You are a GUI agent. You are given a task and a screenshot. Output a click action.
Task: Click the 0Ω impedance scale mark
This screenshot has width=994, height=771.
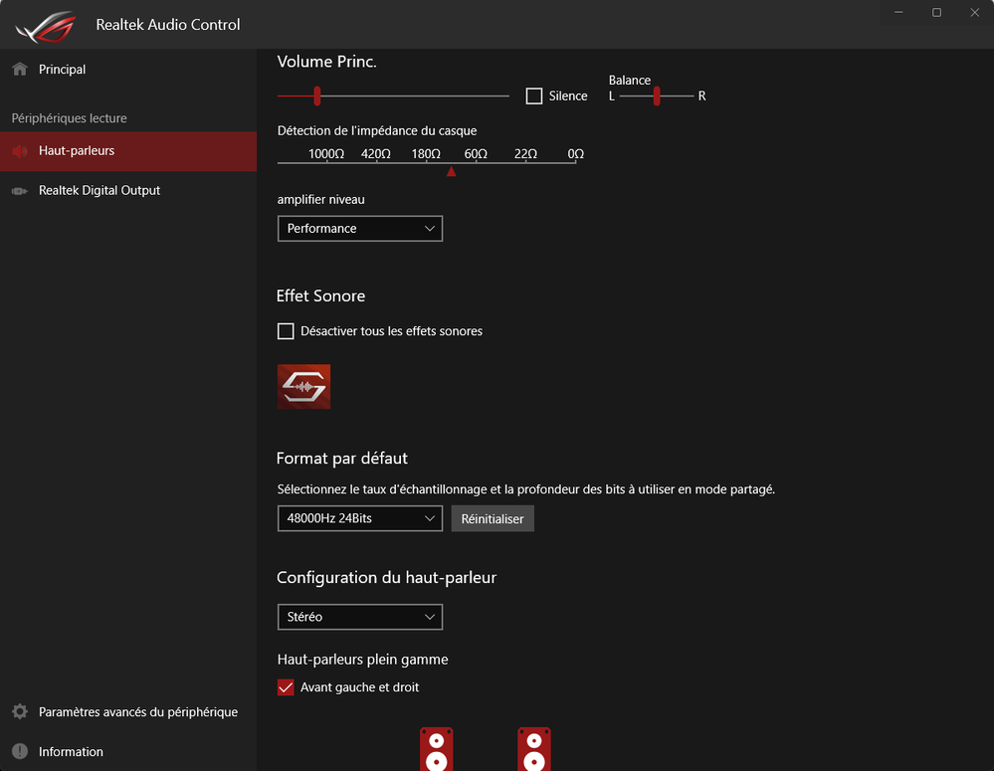pyautogui.click(x=576, y=154)
